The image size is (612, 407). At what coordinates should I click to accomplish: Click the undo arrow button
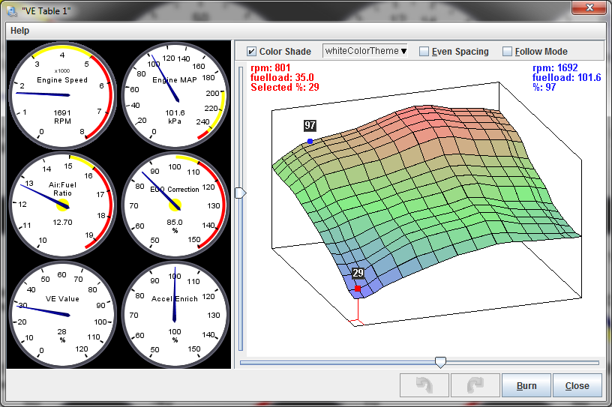click(x=424, y=385)
